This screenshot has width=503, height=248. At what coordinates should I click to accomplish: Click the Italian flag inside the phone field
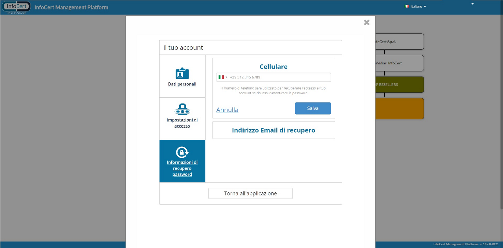click(x=221, y=77)
